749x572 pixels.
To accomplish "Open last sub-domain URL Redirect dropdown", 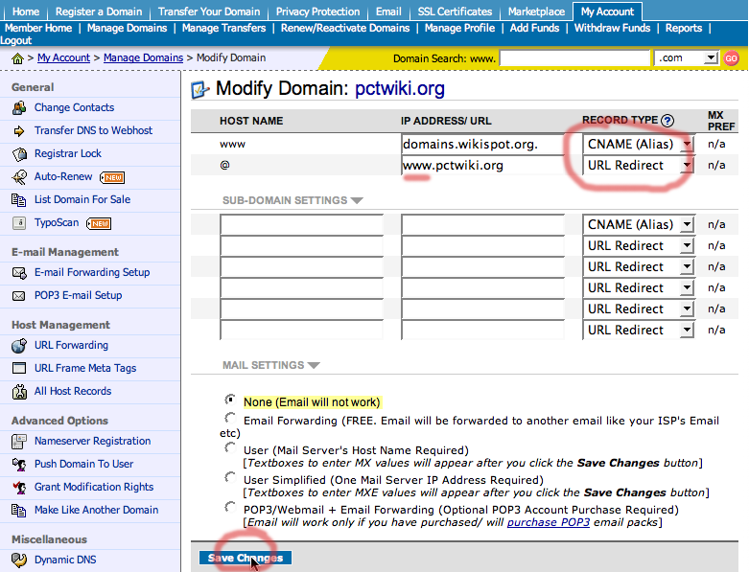I will (687, 331).
